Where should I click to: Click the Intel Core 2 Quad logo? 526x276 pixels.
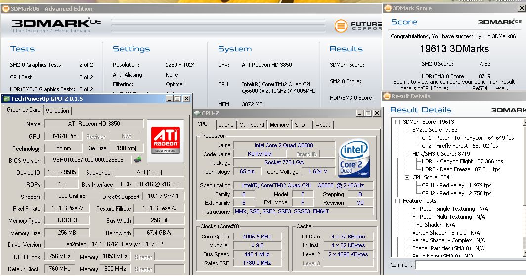[x=354, y=158]
